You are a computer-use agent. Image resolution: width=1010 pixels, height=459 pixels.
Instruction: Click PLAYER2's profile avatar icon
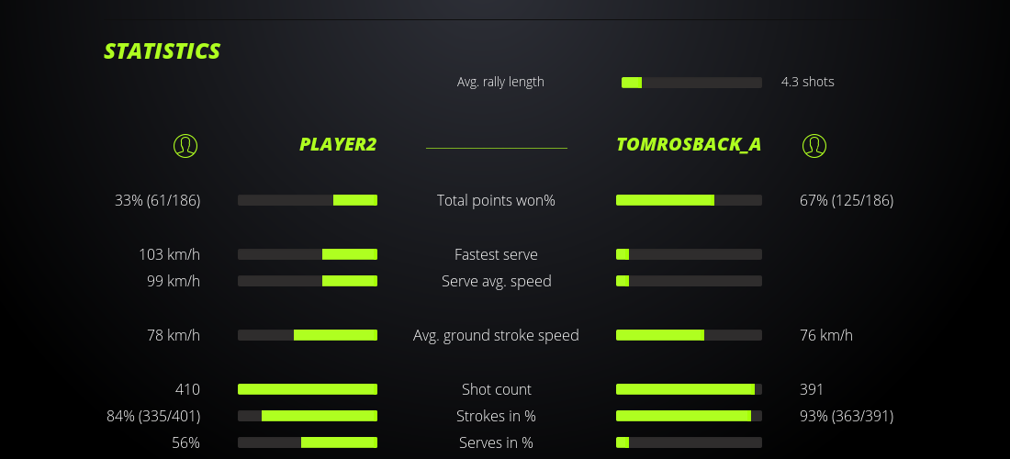[185, 145]
